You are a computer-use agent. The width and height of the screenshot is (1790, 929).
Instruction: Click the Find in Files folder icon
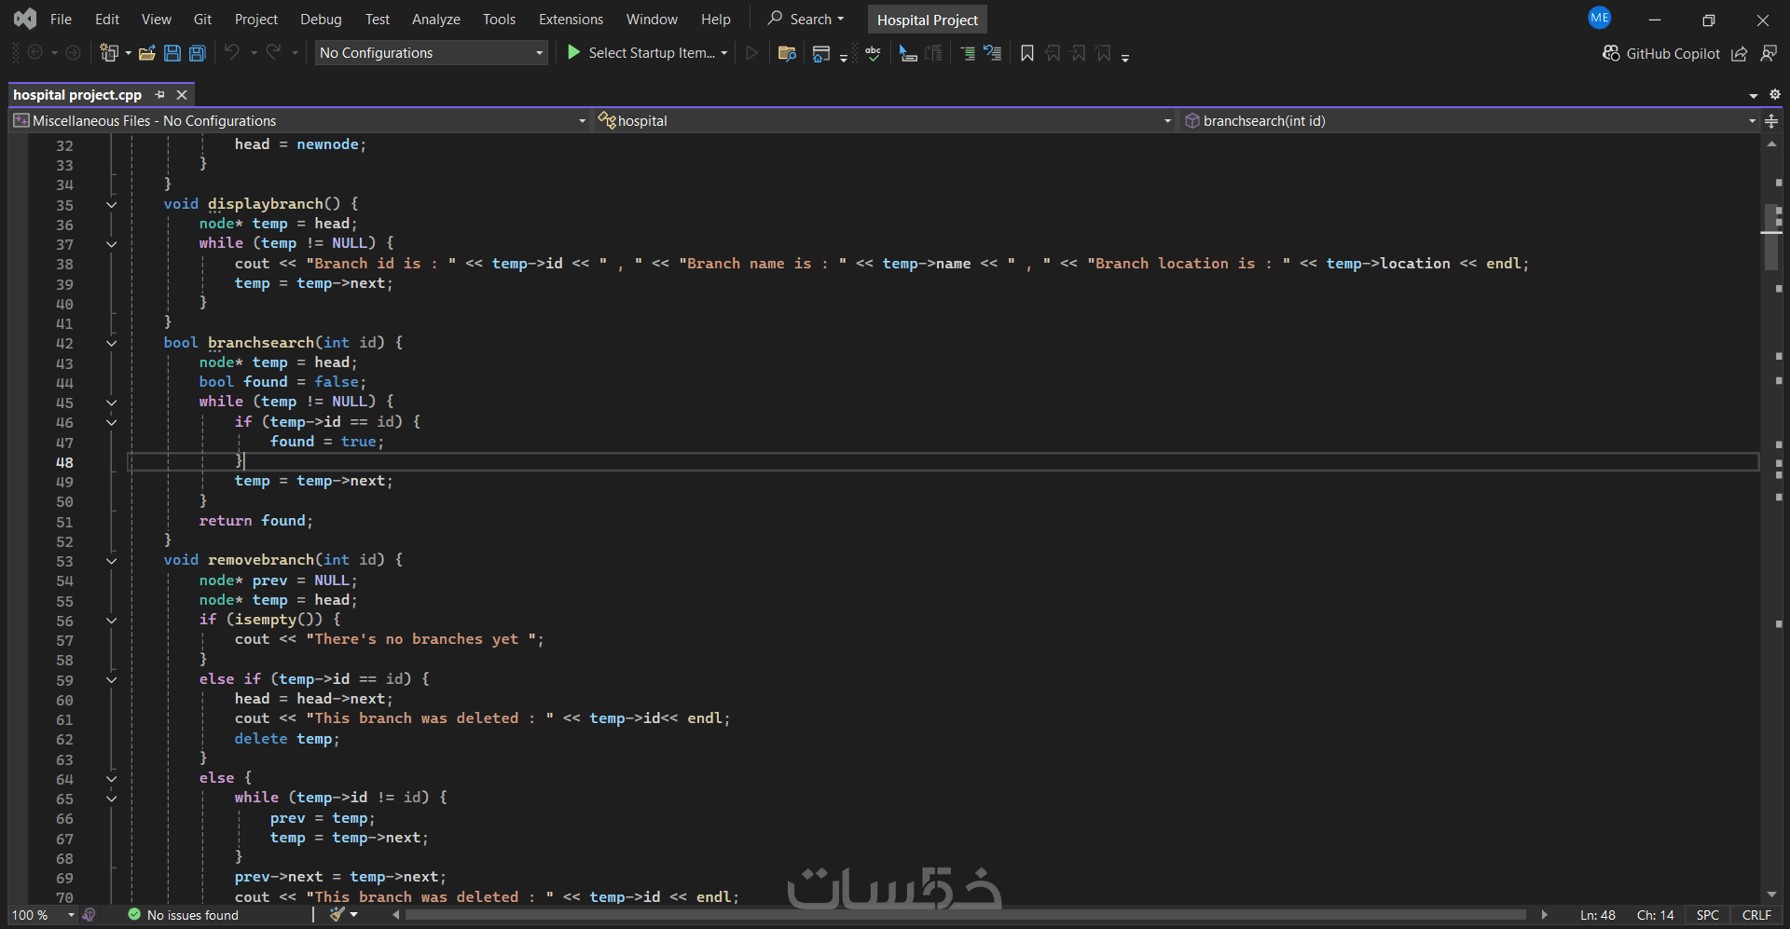(x=787, y=53)
